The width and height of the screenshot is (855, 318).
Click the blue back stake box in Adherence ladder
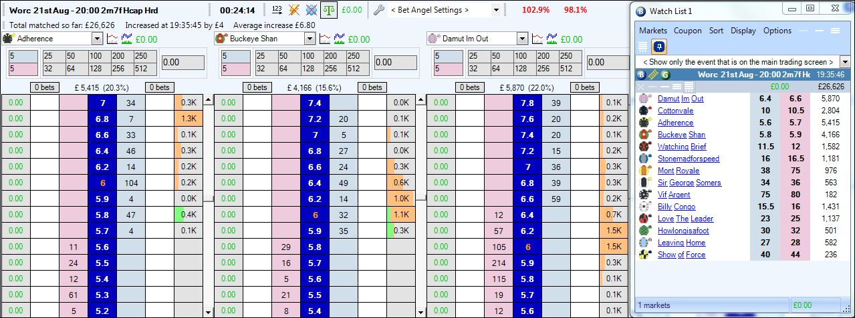[23, 57]
